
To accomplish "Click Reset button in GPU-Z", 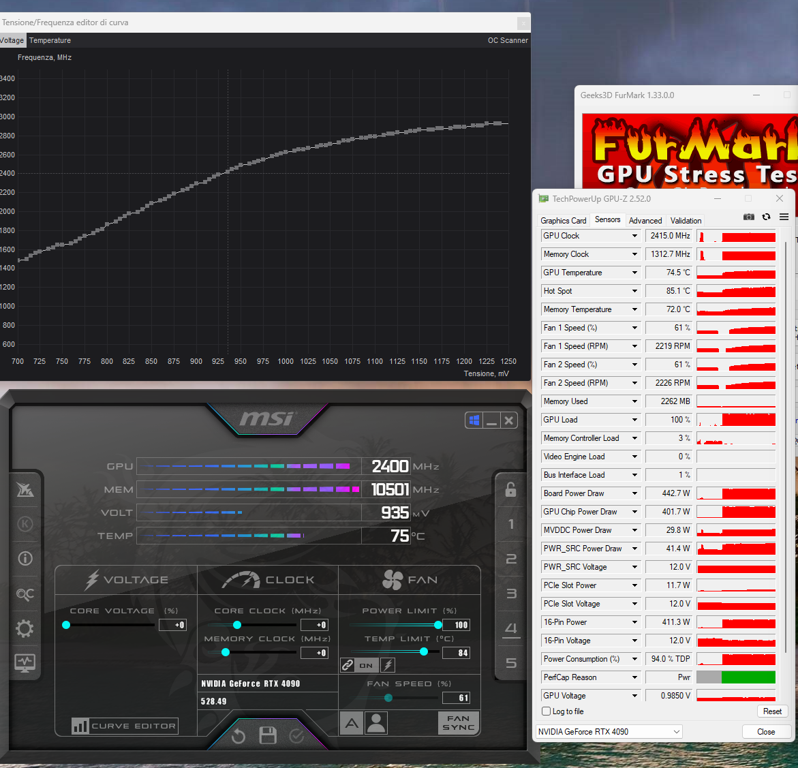I will 772,711.
